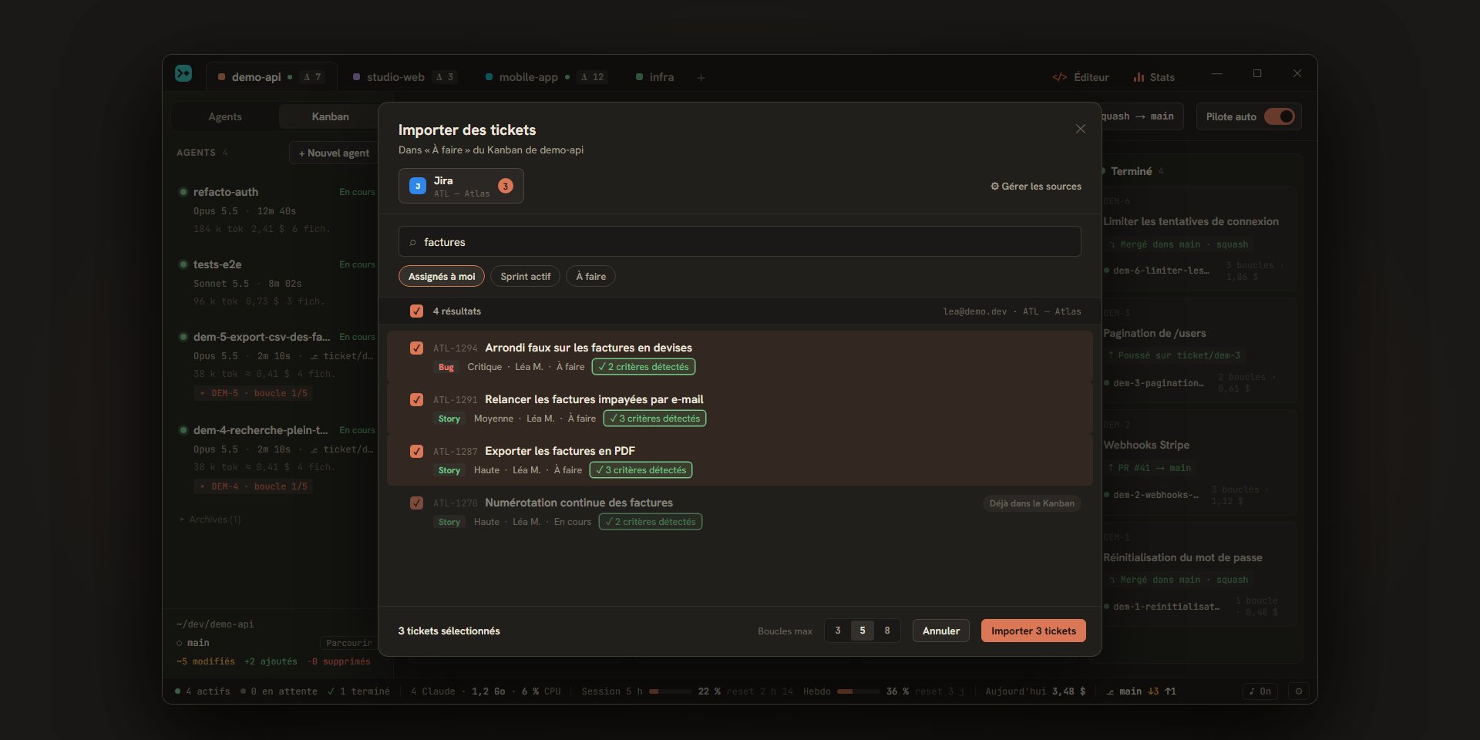The height and width of the screenshot is (740, 1480).
Task: Toggle the Sprint actif filter chip
Action: tap(526, 276)
